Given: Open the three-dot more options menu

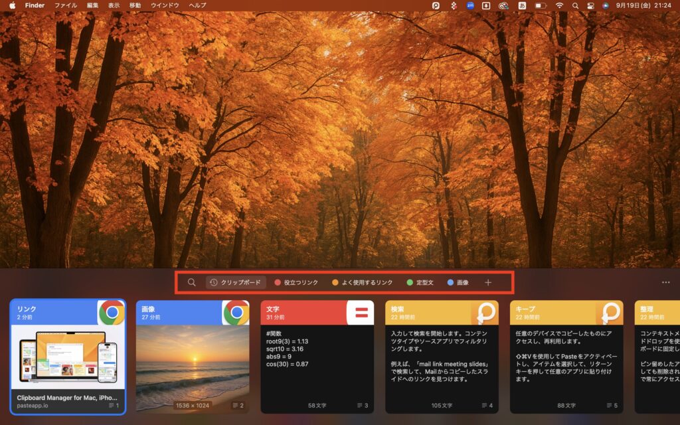Looking at the screenshot, I should click(665, 282).
